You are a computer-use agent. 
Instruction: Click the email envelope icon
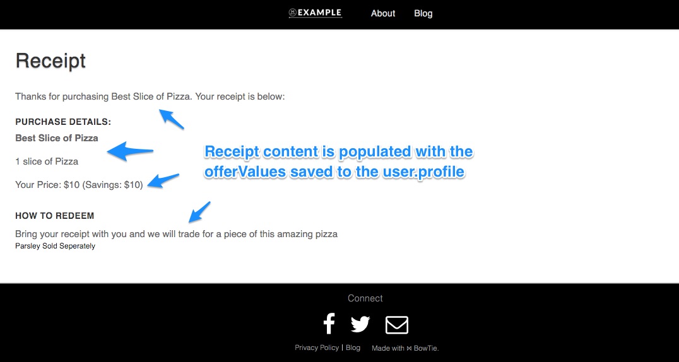(x=397, y=325)
